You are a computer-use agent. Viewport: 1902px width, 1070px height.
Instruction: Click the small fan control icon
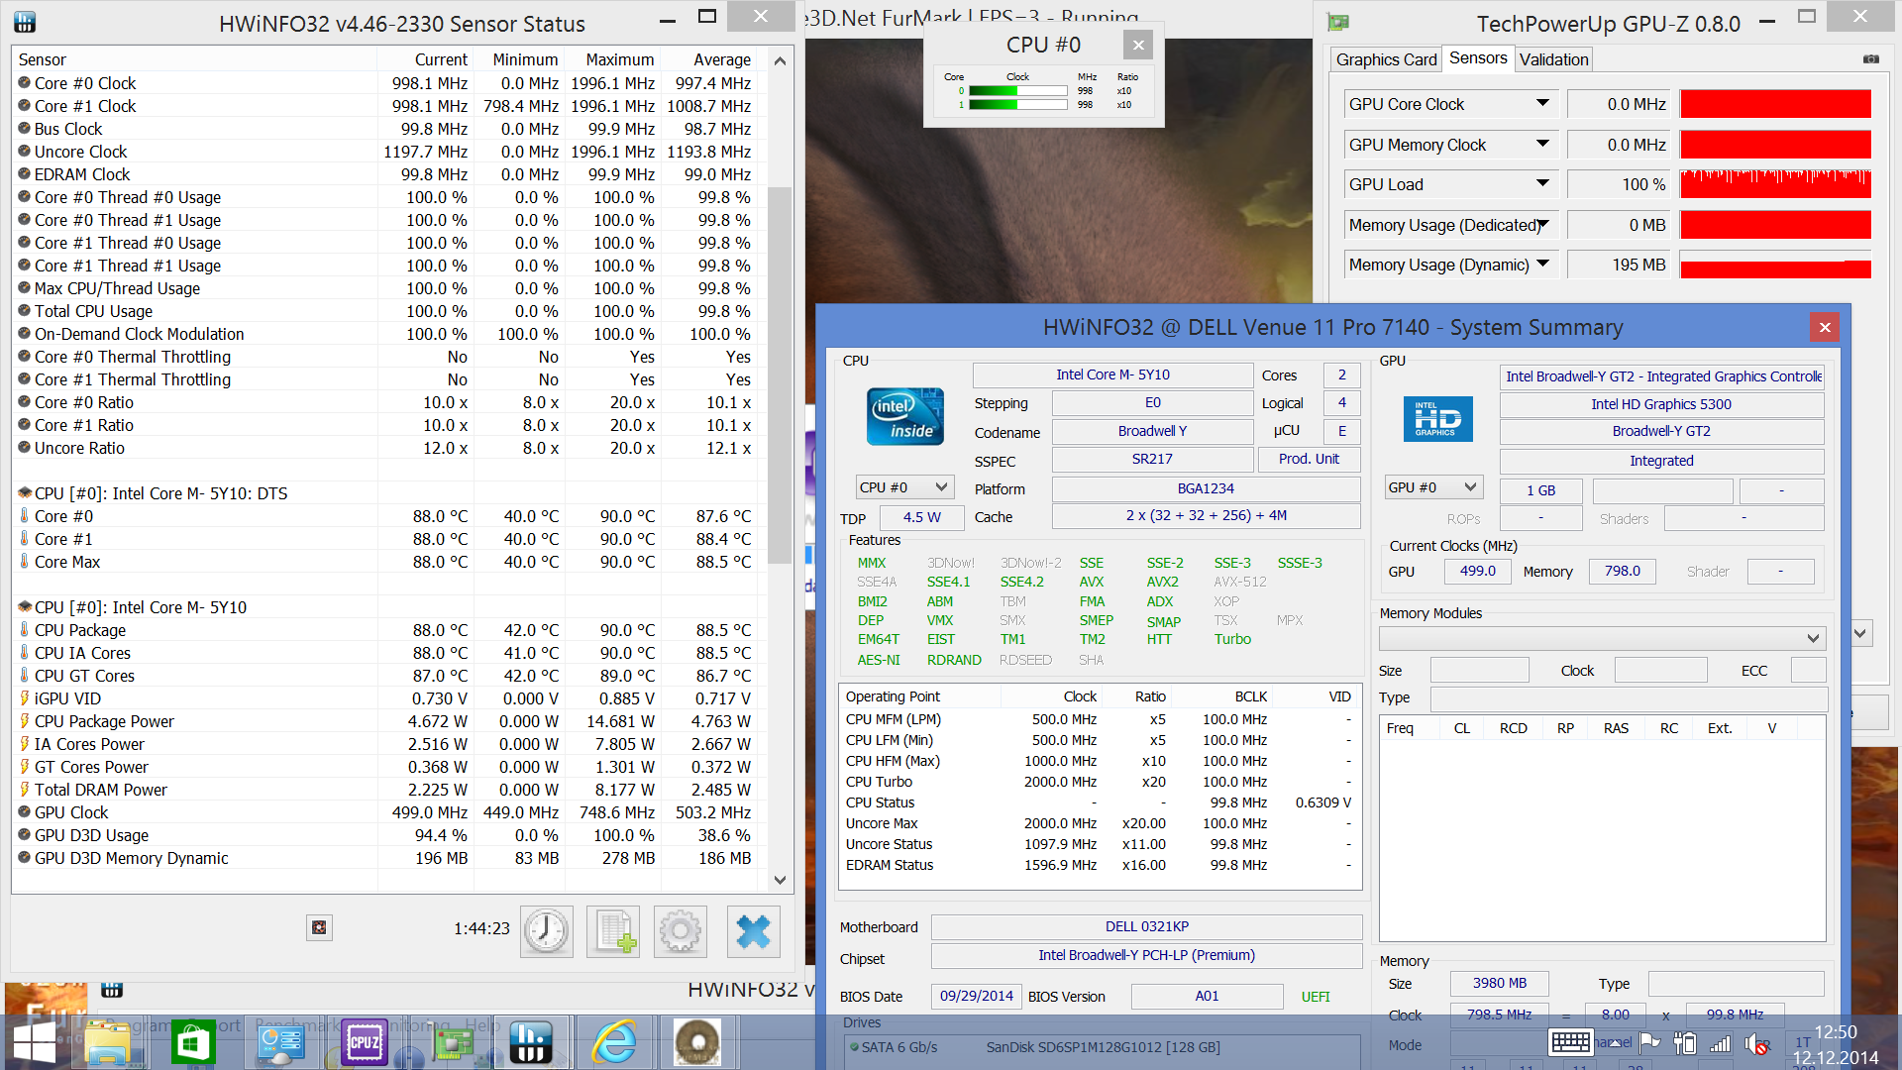[319, 927]
